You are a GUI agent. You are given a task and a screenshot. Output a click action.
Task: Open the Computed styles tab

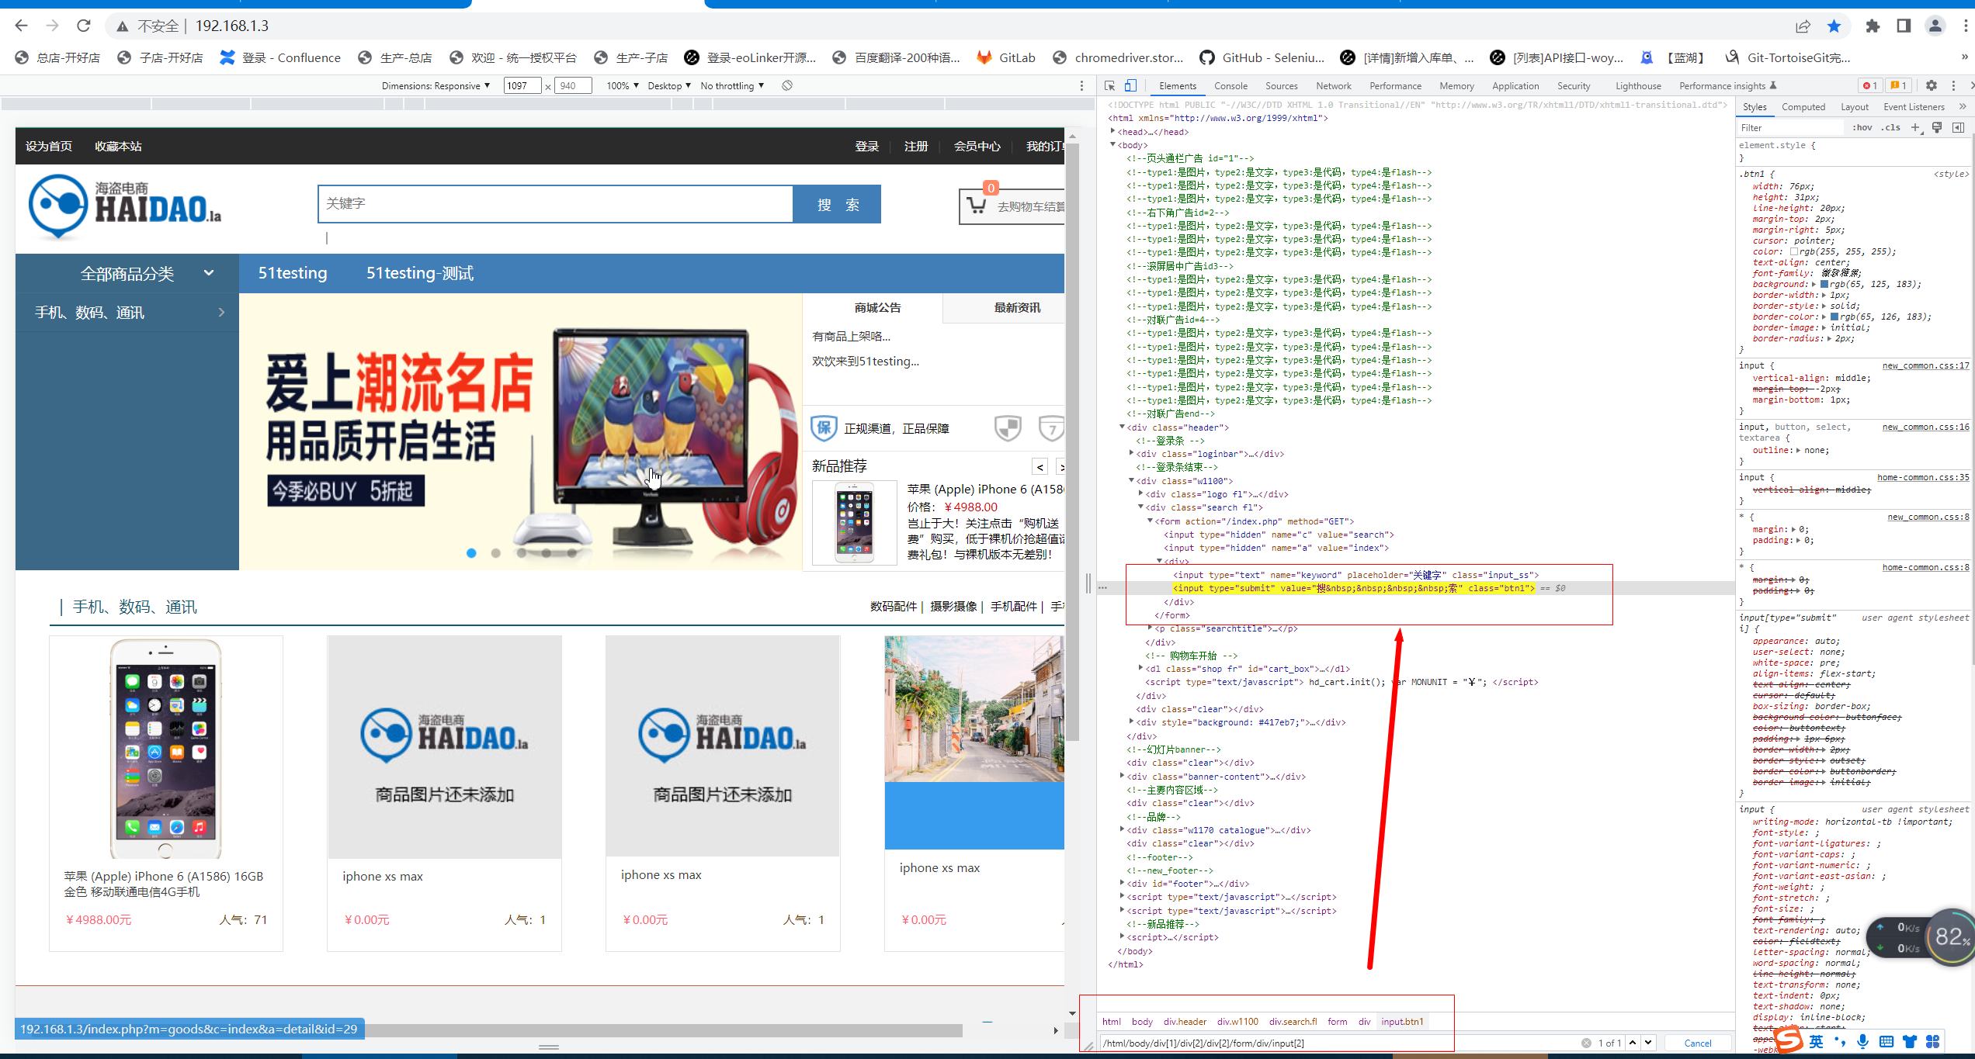click(1803, 107)
